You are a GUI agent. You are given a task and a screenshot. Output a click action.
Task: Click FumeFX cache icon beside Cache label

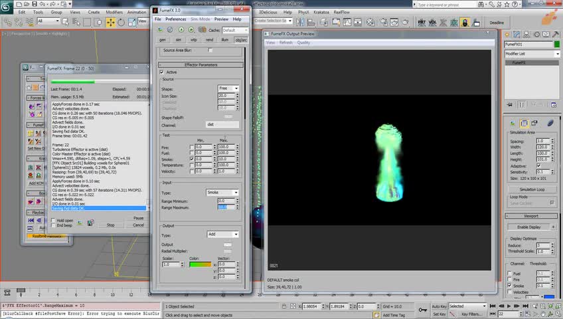click(x=202, y=30)
